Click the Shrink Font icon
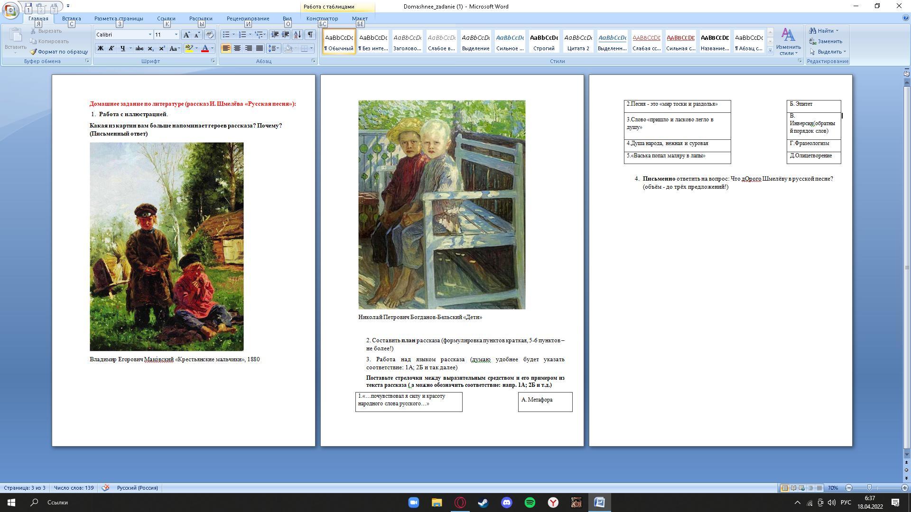Image resolution: width=911 pixels, height=512 pixels. tap(197, 35)
